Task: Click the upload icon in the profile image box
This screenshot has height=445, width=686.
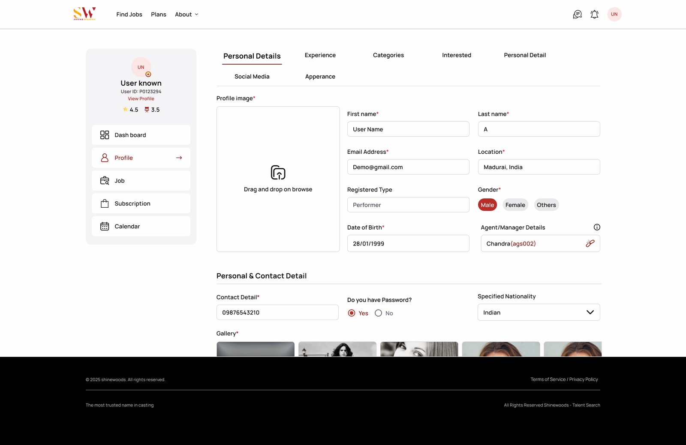Action: [278, 173]
